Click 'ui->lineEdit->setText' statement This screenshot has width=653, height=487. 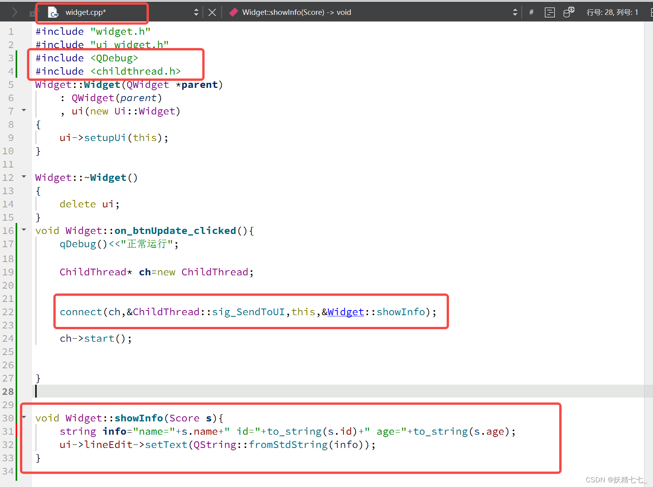(218, 445)
